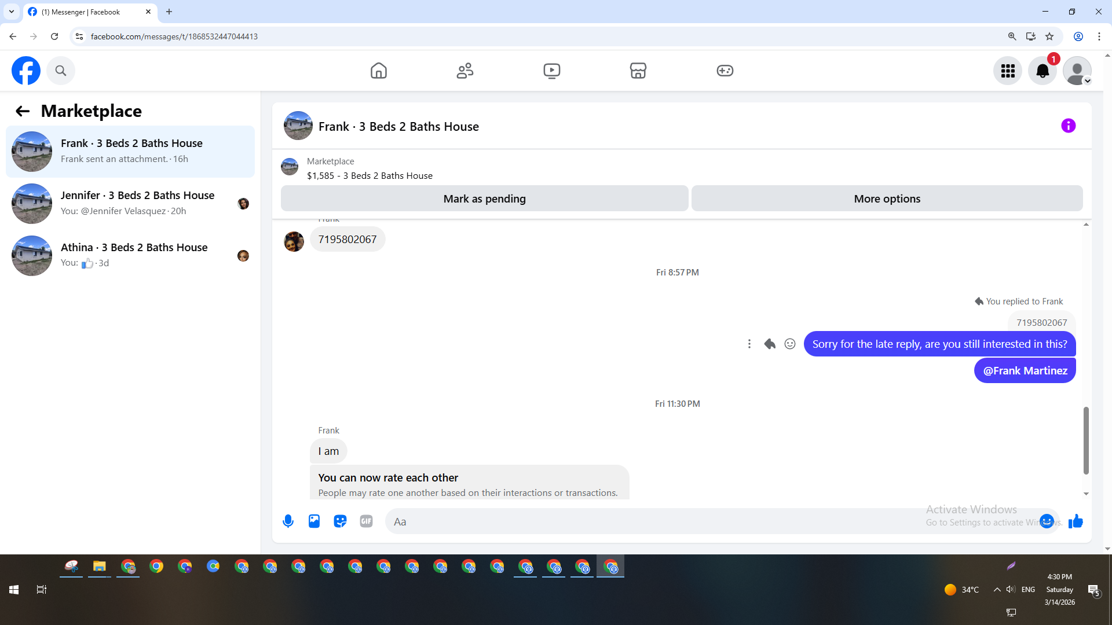The height and width of the screenshot is (625, 1112).
Task: Show hidden system tray icons
Action: coord(997,590)
